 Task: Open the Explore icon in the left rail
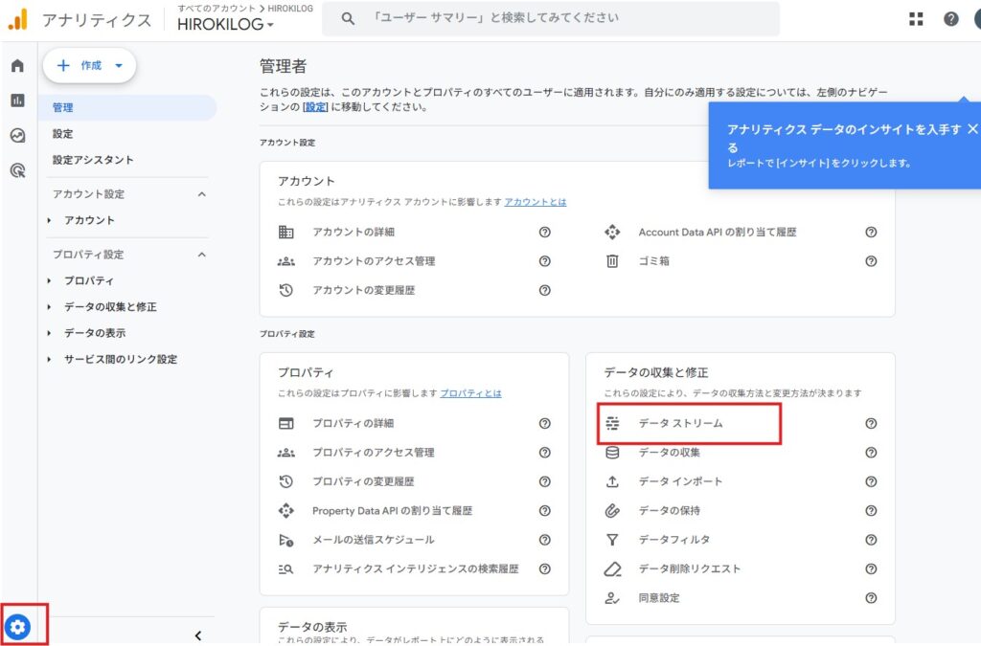17,136
